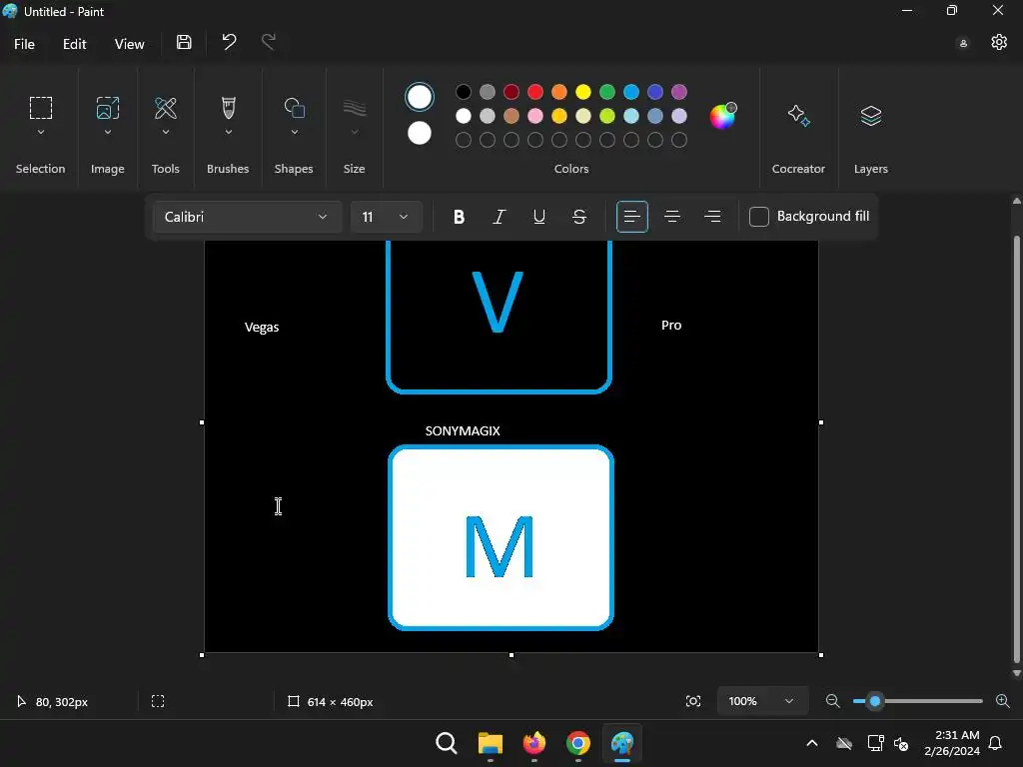Open File Explorer from the taskbar
This screenshot has width=1023, height=767.
(490, 743)
